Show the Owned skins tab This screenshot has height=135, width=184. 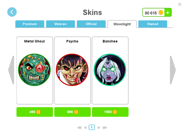coord(153,24)
